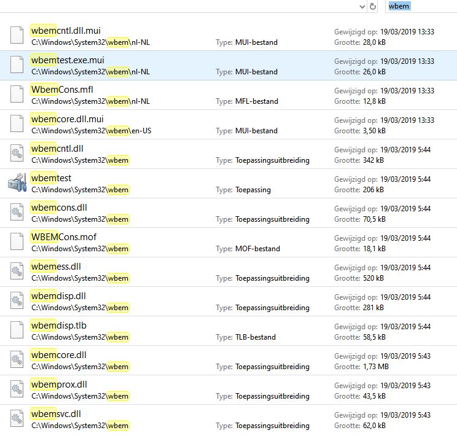Click the wbemcntl.dll gear file icon
The width and height of the screenshot is (457, 441).
(17, 154)
